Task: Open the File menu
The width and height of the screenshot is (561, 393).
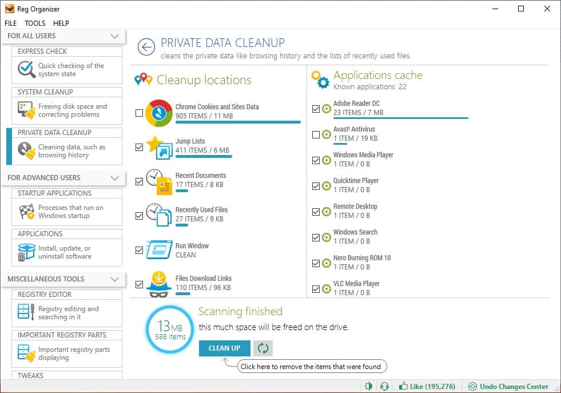Action: 11,23
